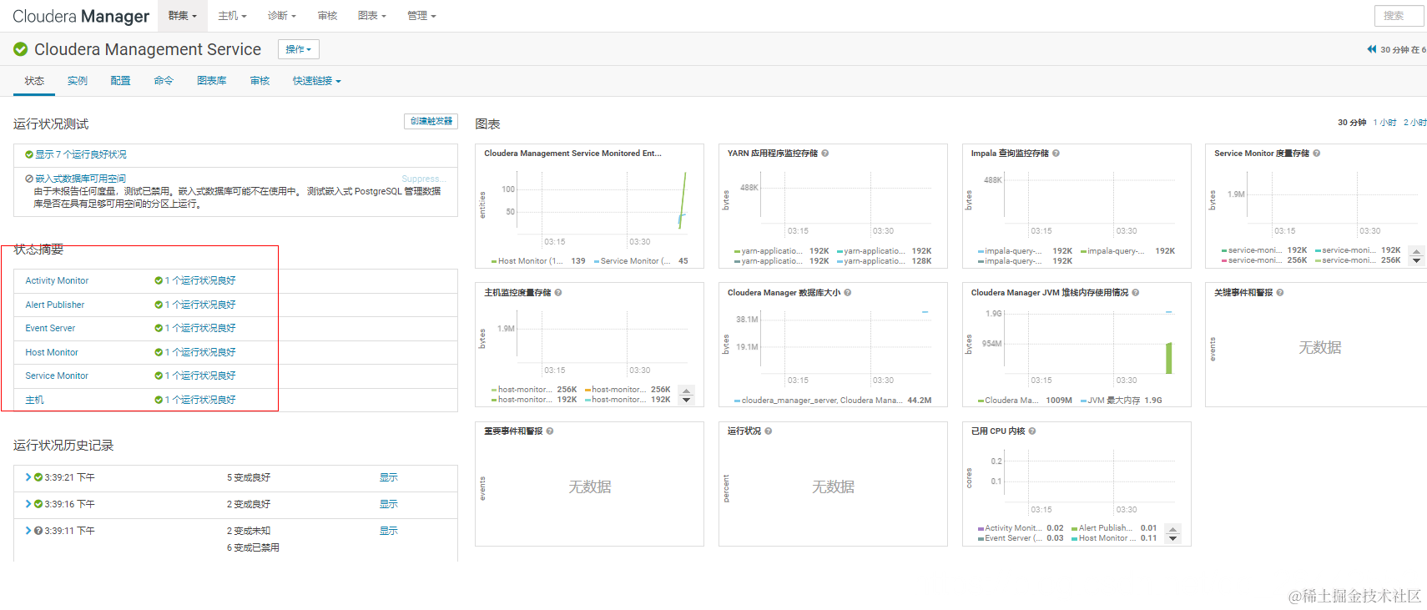Click 显示 link for 3:39:16 entry
1427x610 pixels.
tap(389, 504)
